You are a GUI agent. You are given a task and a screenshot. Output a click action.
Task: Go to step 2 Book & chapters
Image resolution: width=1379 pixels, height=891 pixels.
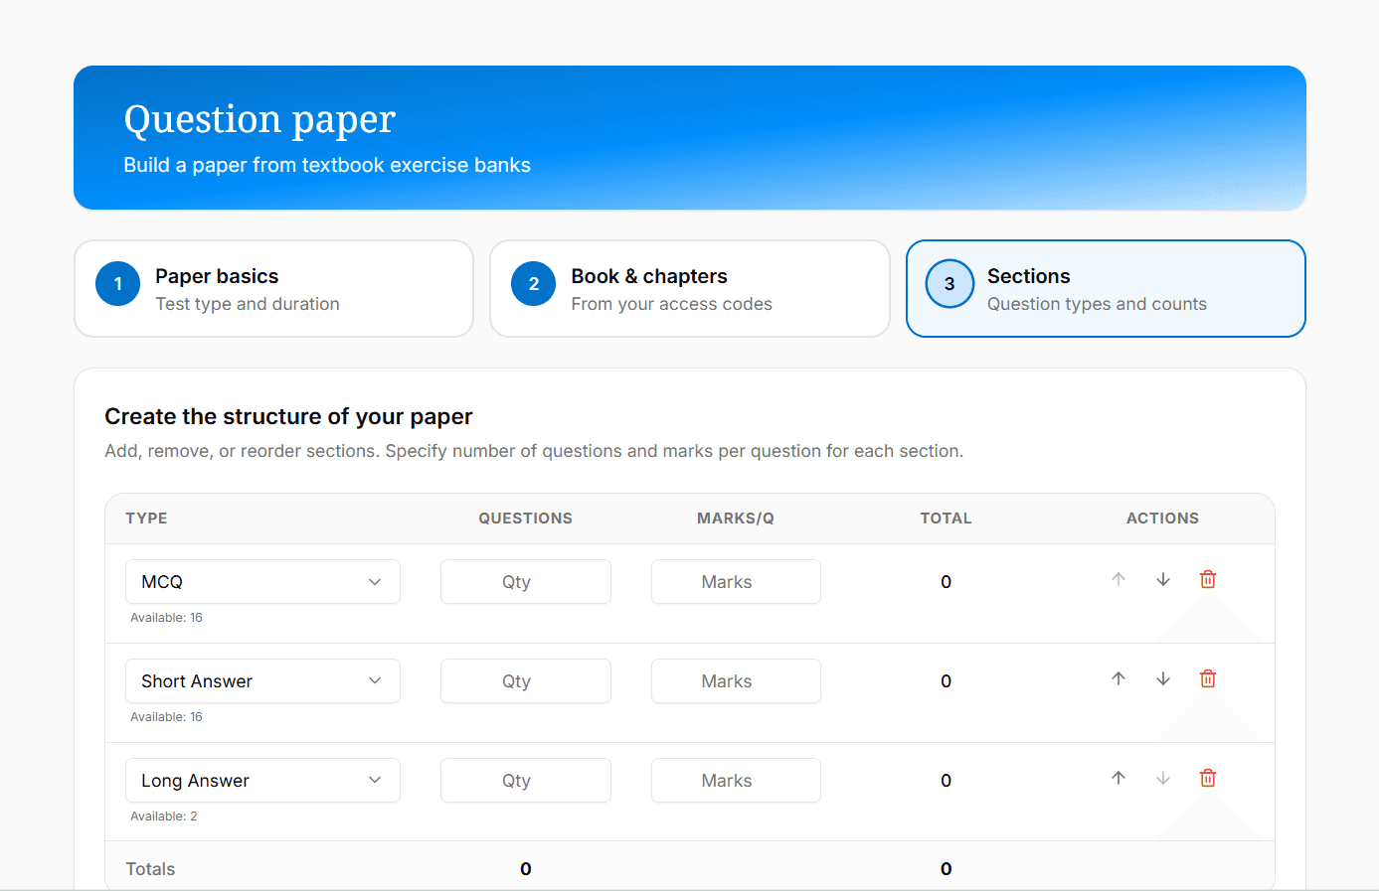pyautogui.click(x=690, y=289)
